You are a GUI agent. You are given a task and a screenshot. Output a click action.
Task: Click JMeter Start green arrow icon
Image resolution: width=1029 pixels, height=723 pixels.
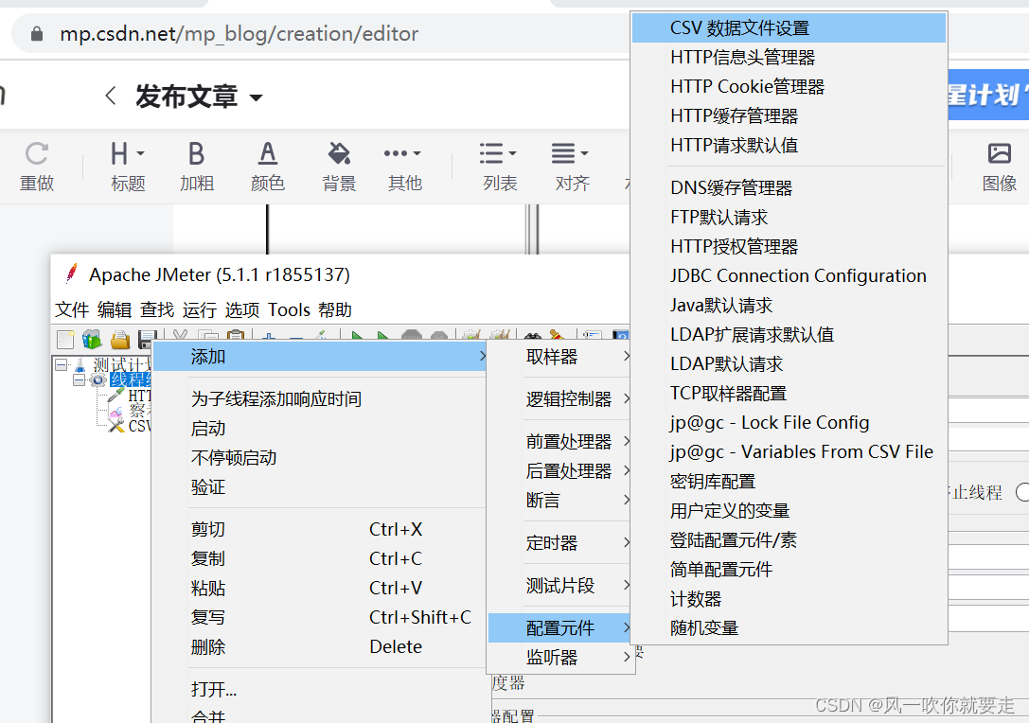coord(357,337)
